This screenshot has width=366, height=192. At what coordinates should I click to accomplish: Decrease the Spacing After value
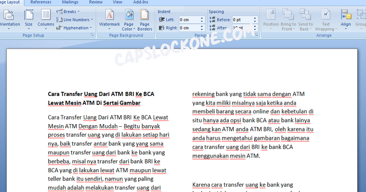click(255, 30)
